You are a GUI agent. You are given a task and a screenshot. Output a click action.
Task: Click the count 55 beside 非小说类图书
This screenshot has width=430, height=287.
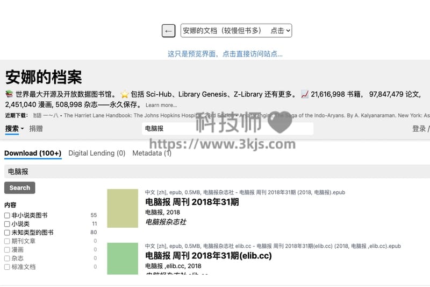(x=94, y=215)
